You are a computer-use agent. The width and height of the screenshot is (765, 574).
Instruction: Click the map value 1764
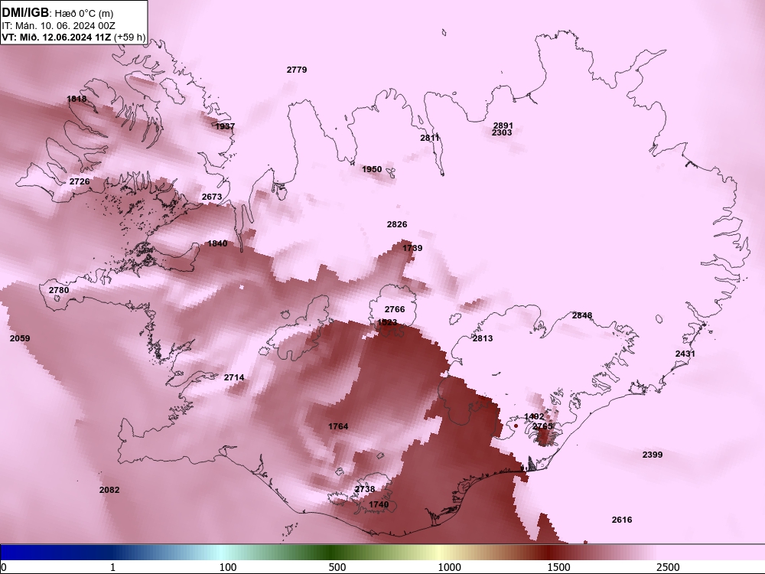[x=338, y=426]
